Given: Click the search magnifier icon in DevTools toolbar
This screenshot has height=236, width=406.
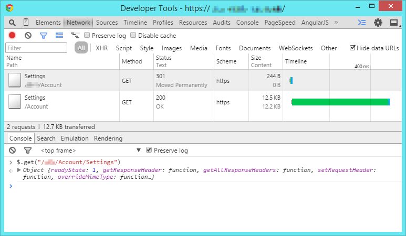Looking at the screenshot, I should 12,23.
